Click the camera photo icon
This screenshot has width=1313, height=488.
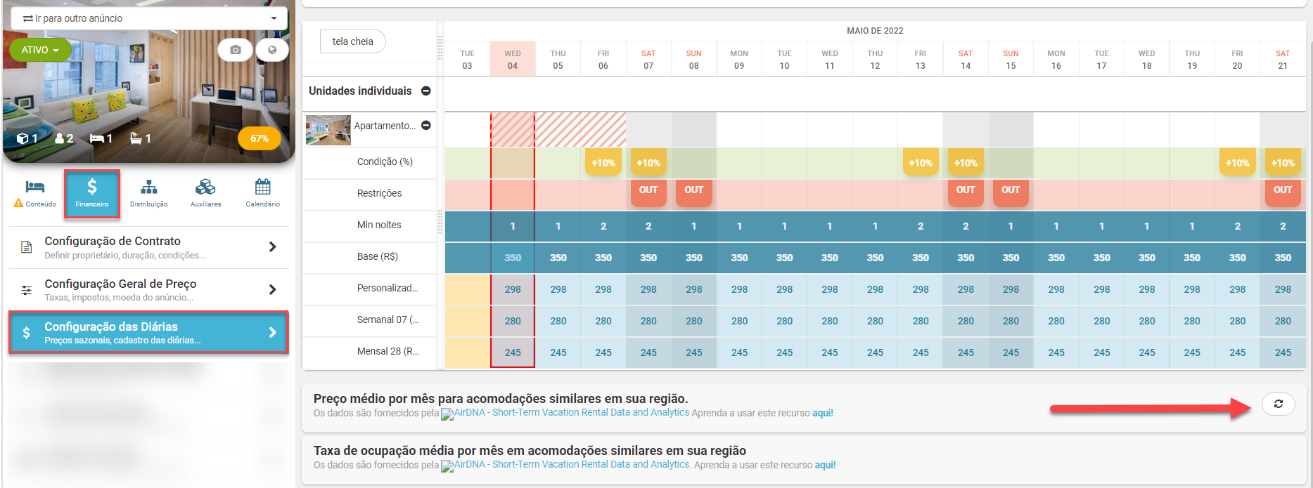[x=236, y=50]
